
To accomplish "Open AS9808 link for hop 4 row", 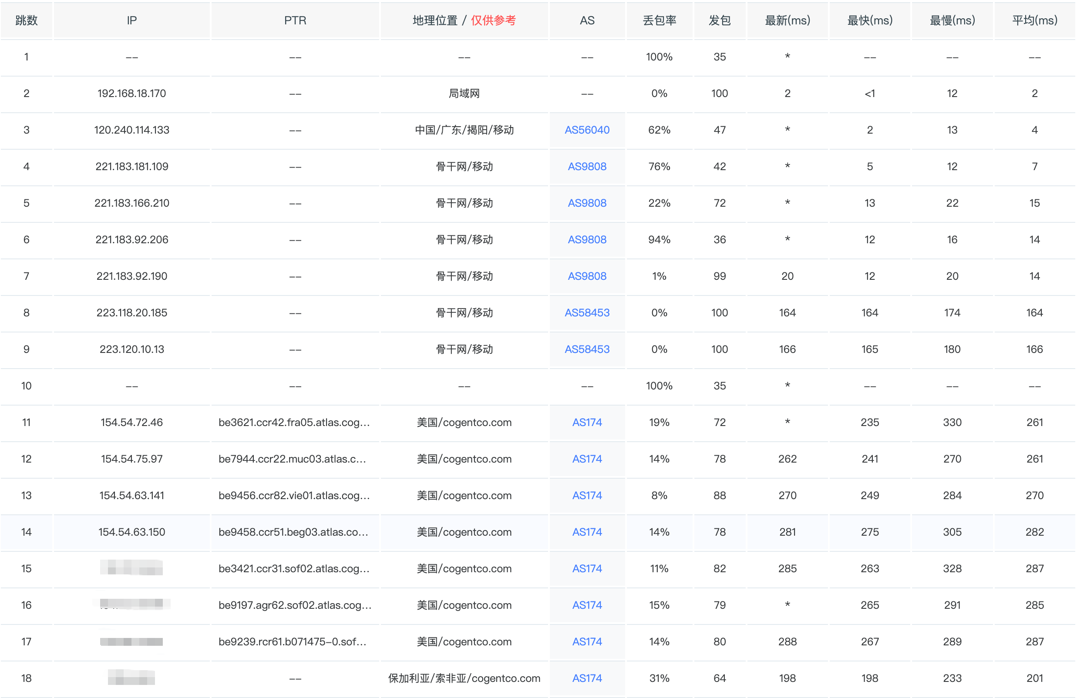I will click(587, 167).
